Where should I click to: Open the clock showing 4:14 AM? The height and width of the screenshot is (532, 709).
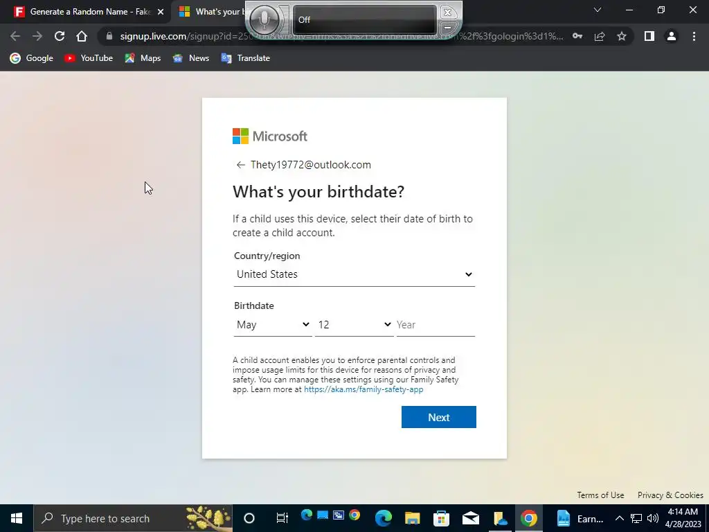683,518
